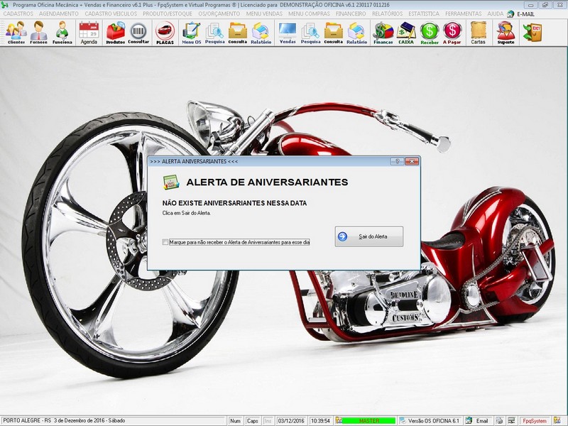Open the Cartas letters icon

[x=478, y=33]
